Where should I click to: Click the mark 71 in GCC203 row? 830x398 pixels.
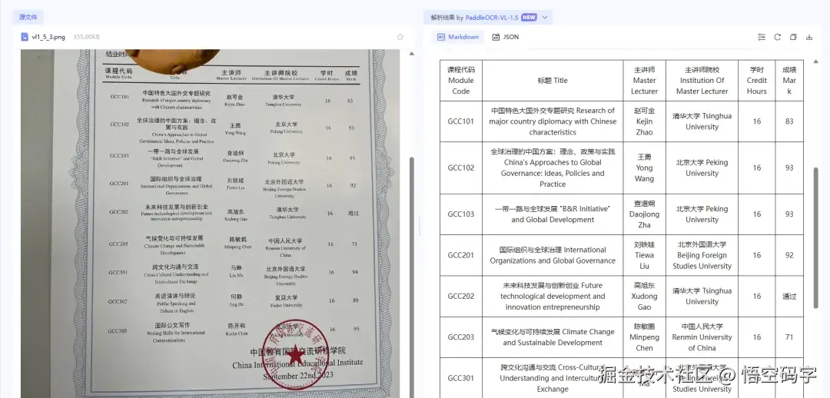(x=789, y=337)
